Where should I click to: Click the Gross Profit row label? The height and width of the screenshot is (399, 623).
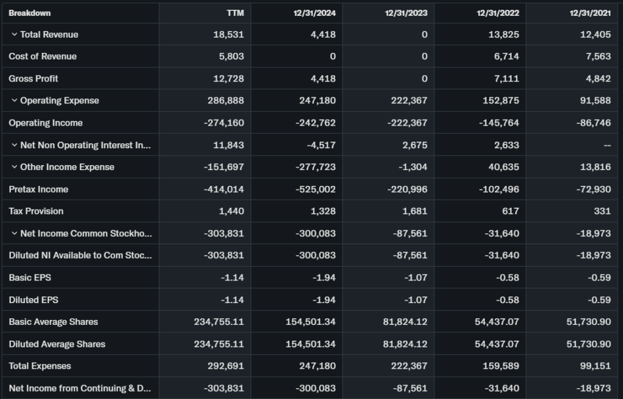tap(33, 79)
